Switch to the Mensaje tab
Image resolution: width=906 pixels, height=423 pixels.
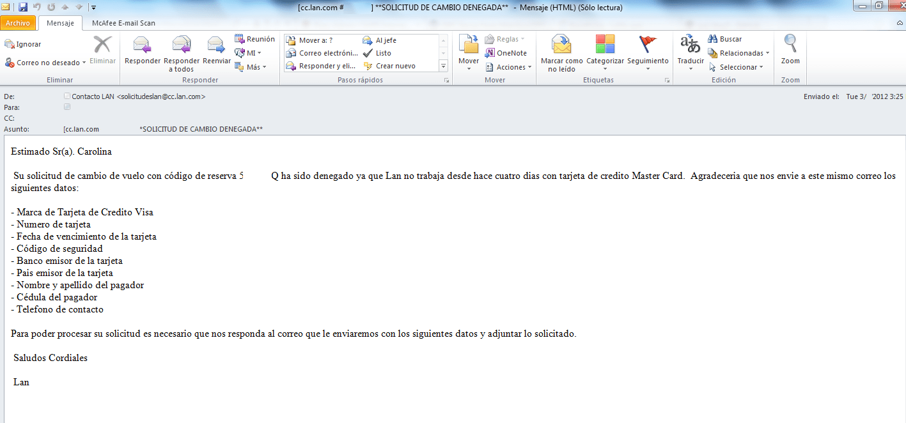[x=61, y=23]
